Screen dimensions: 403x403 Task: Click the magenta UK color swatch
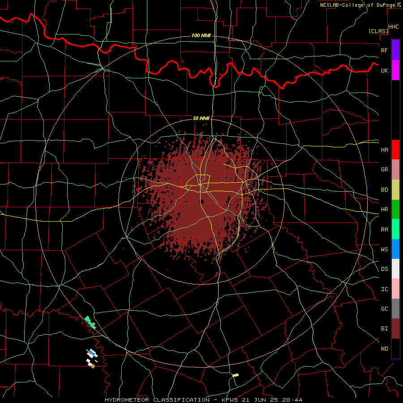[395, 70]
